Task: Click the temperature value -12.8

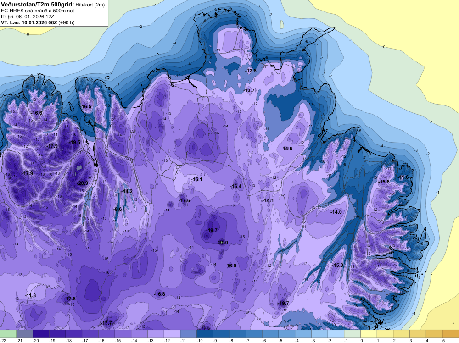Action: [x=251, y=71]
